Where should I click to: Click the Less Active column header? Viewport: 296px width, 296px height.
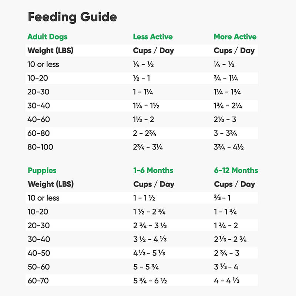[x=153, y=37]
